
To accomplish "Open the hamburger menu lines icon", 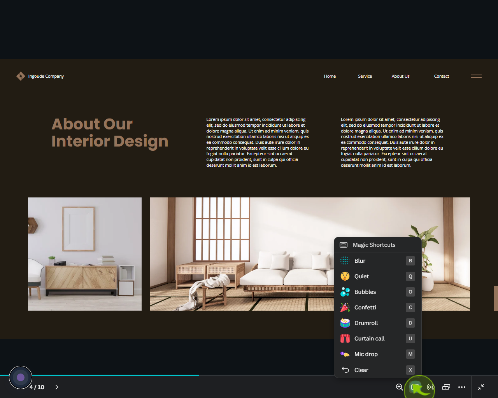I will (476, 76).
